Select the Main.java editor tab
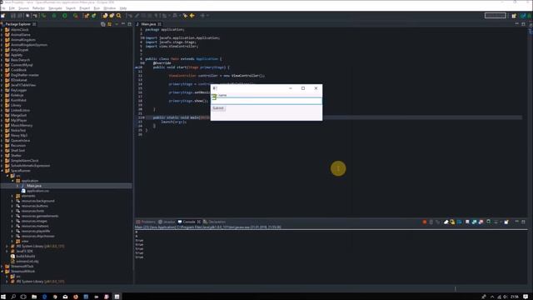The height and width of the screenshot is (300, 533). (x=148, y=24)
